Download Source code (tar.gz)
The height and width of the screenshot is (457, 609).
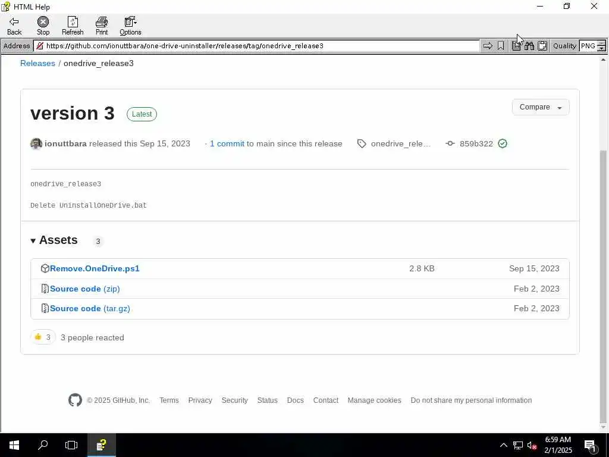pos(90,309)
